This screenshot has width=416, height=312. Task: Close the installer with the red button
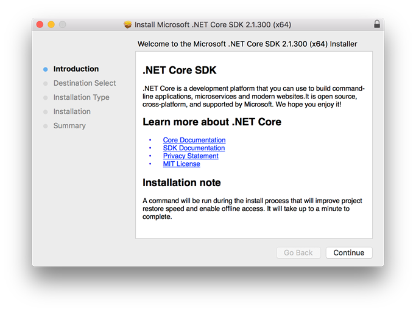coord(40,24)
